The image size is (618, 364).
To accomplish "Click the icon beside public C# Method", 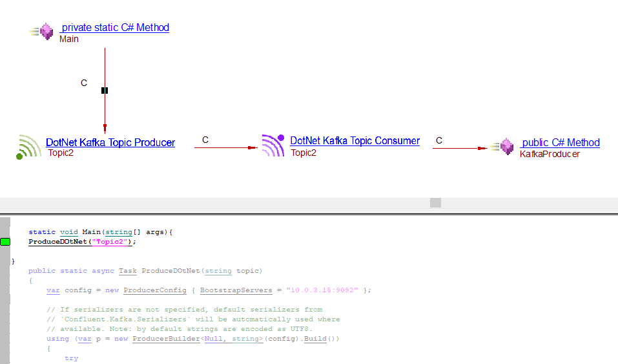I will point(504,147).
